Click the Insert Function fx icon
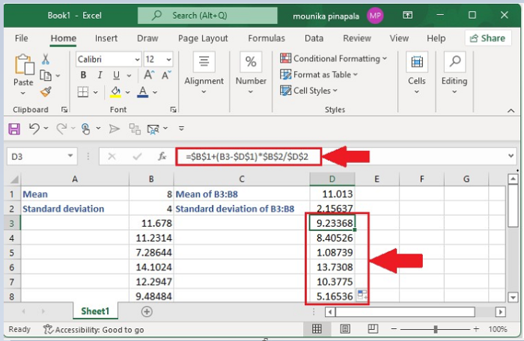This screenshot has width=524, height=341. tap(162, 156)
